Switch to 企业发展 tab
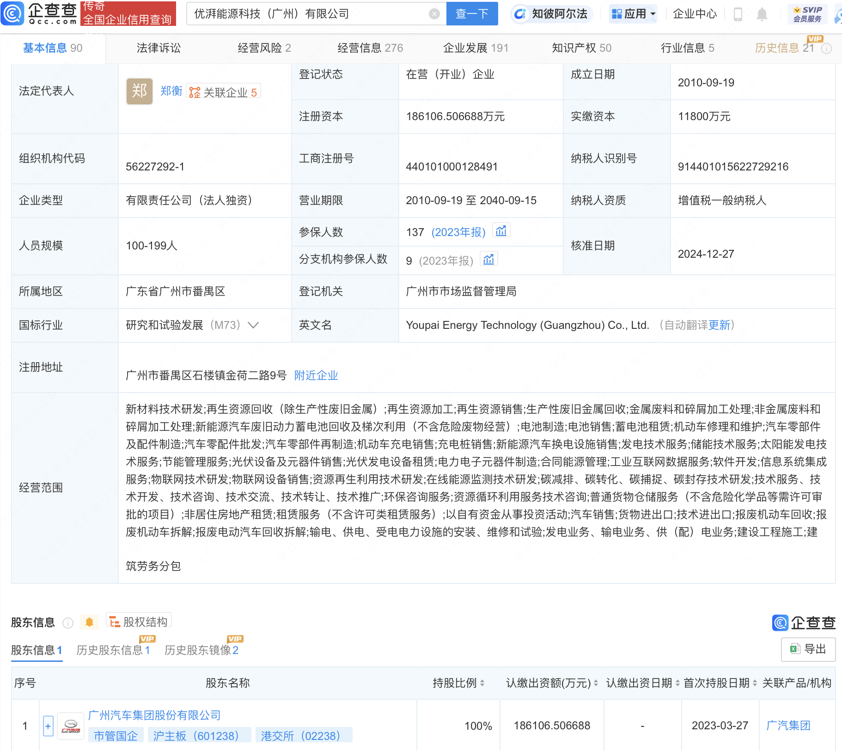 pos(476,48)
